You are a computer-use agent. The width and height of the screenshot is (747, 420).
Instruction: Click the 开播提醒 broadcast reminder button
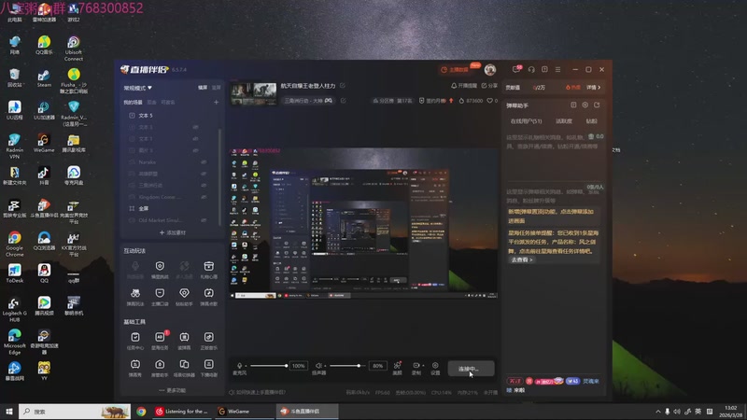pyautogui.click(x=464, y=86)
